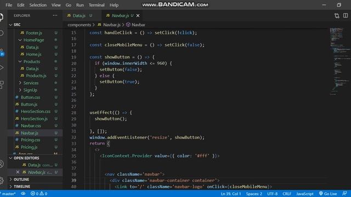This screenshot has height=197, width=351.
Task: Click Navbar.js in the breadcrumb
Action: [112, 25]
